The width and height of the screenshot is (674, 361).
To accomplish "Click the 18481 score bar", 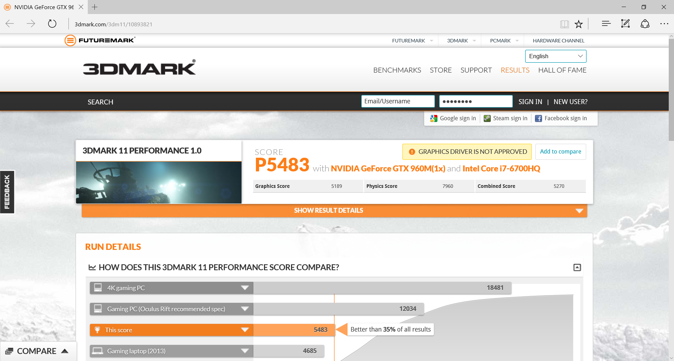I will pyautogui.click(x=382, y=288).
